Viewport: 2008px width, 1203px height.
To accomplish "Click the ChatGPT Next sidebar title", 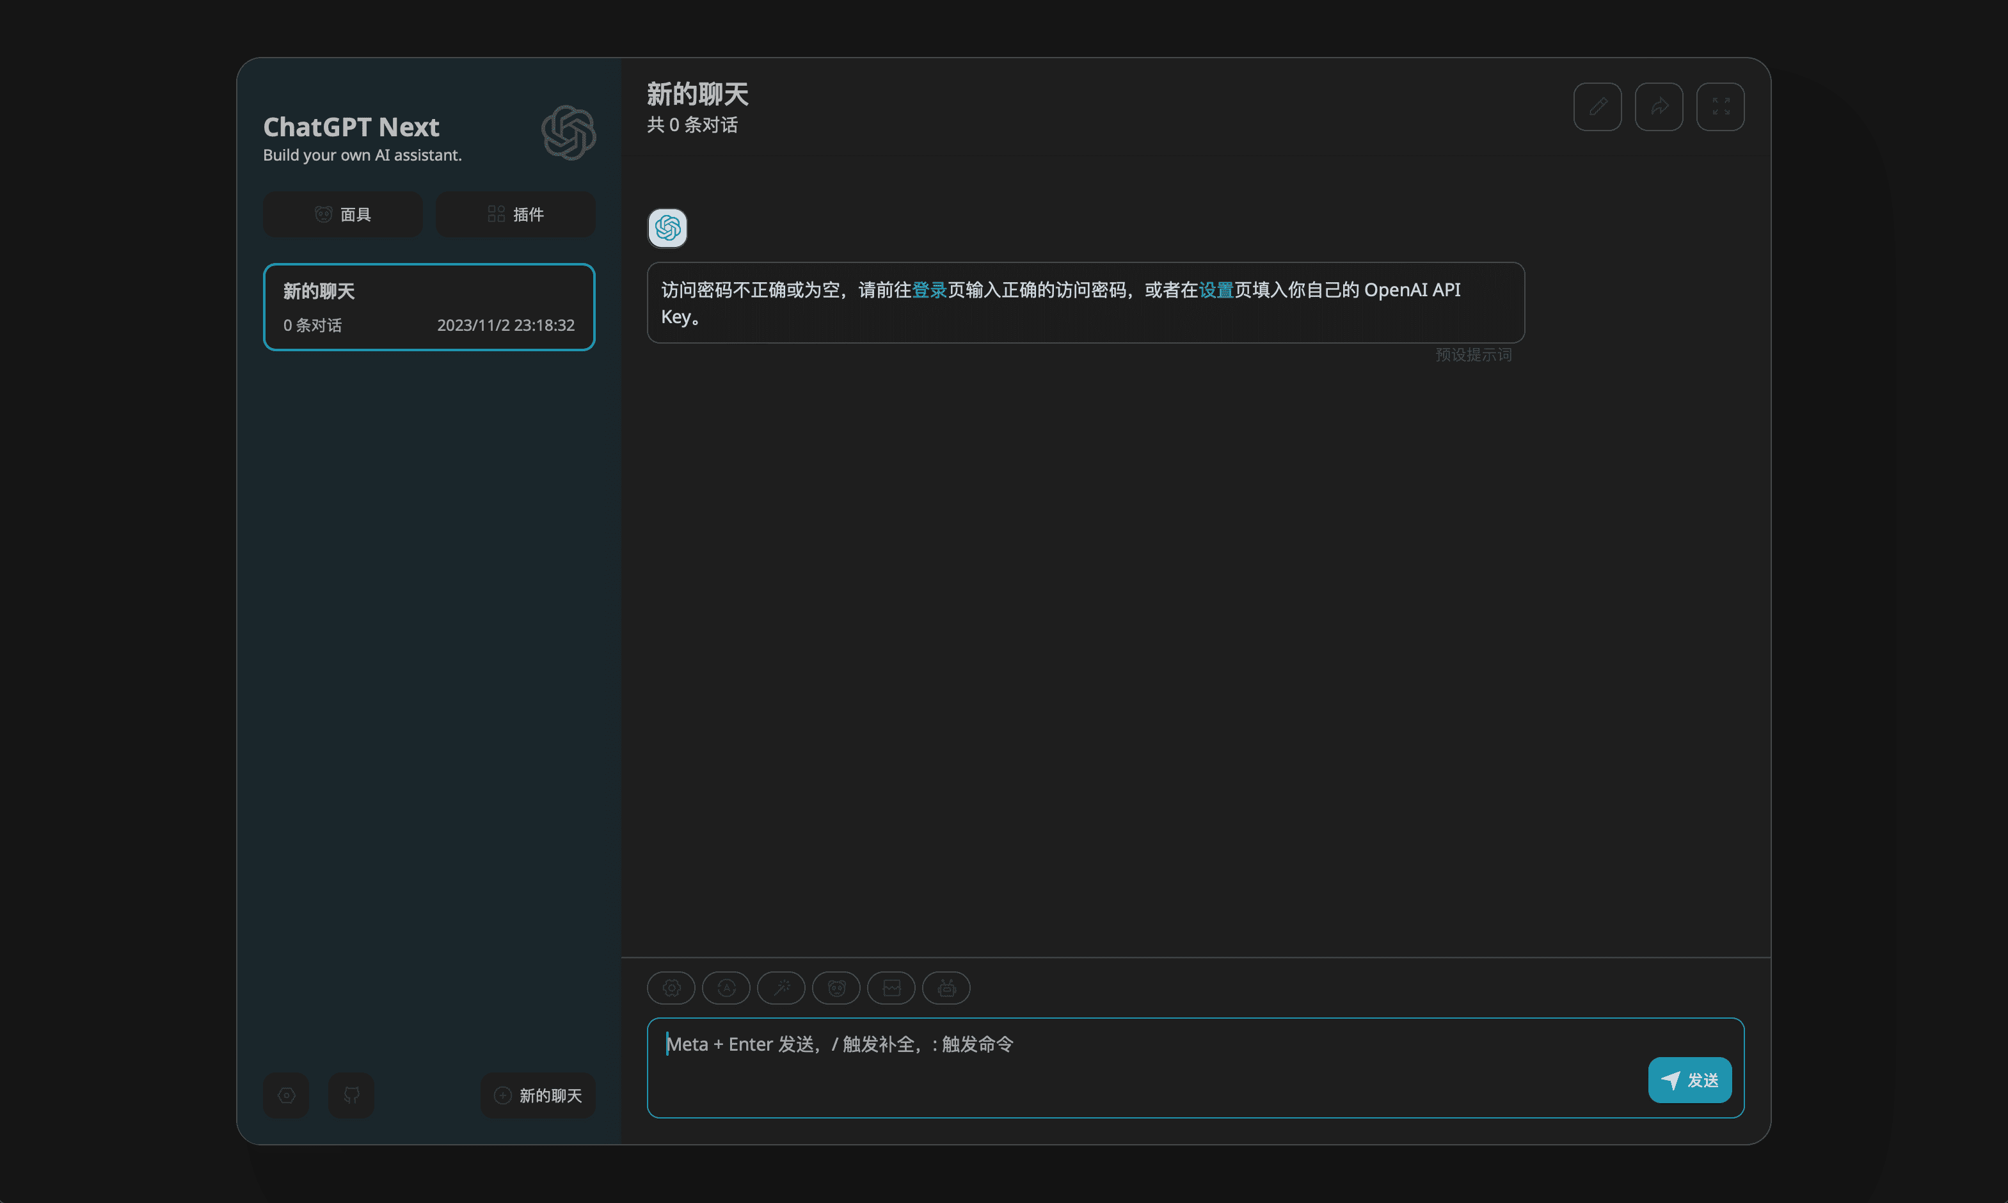I will pyautogui.click(x=351, y=127).
